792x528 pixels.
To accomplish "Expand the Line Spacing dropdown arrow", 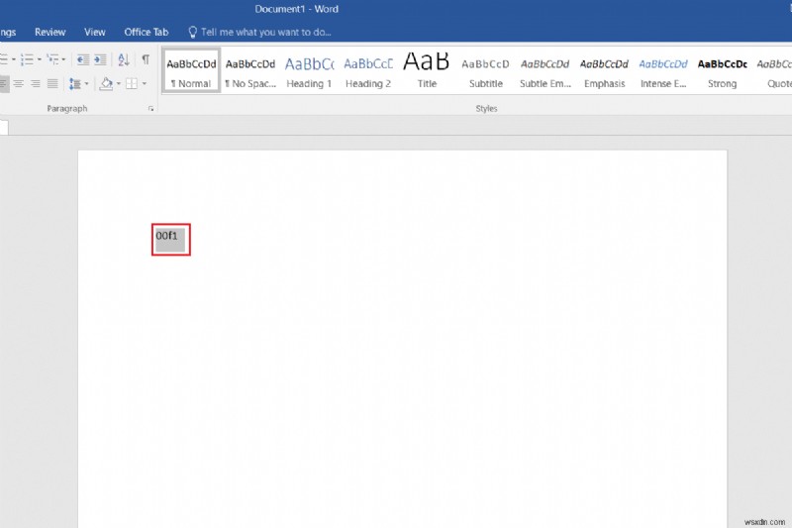I will click(87, 84).
